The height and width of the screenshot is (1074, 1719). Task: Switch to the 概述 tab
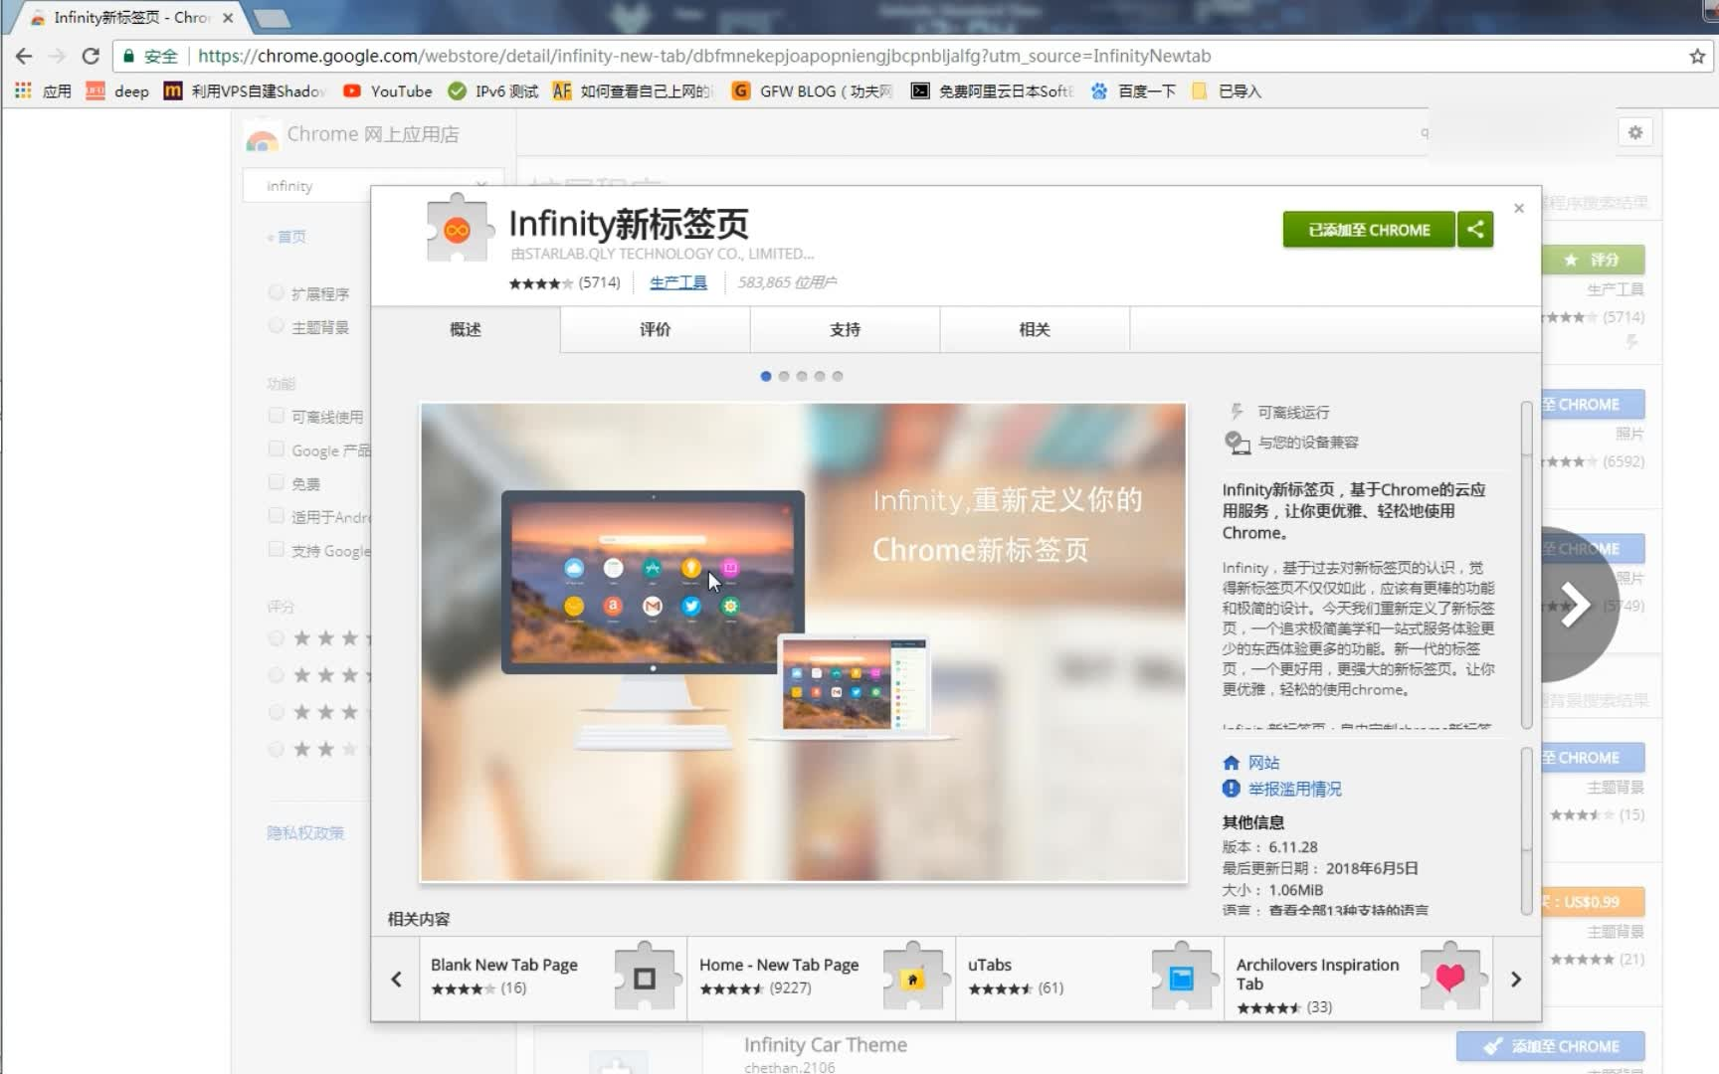click(465, 329)
